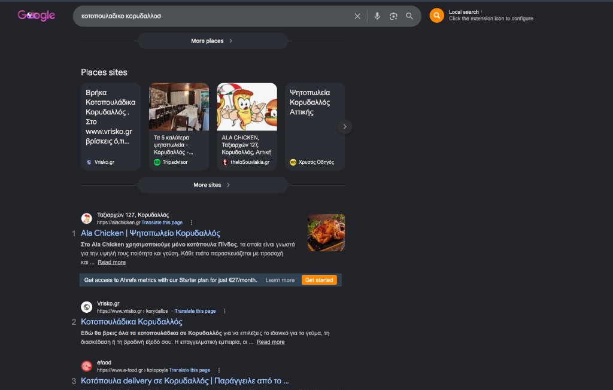This screenshot has width=613, height=390.
Task: Read more of Ala Chicken snippet
Action: pos(111,262)
